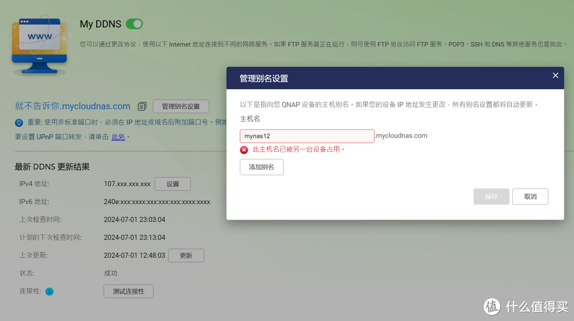Open the 管理别名设置 button on main page
Screen dimensions: 574x321
pyautogui.click(x=181, y=107)
